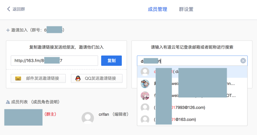The width and height of the screenshot is (257, 135).
Task: Click the member search input field
Action: (x=192, y=61)
